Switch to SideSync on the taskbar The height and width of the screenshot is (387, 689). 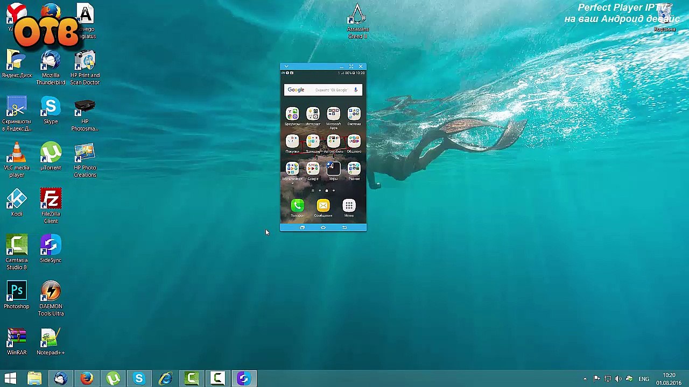pyautogui.click(x=244, y=378)
